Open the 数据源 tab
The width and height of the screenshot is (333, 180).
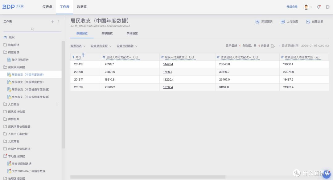pyautogui.click(x=82, y=7)
